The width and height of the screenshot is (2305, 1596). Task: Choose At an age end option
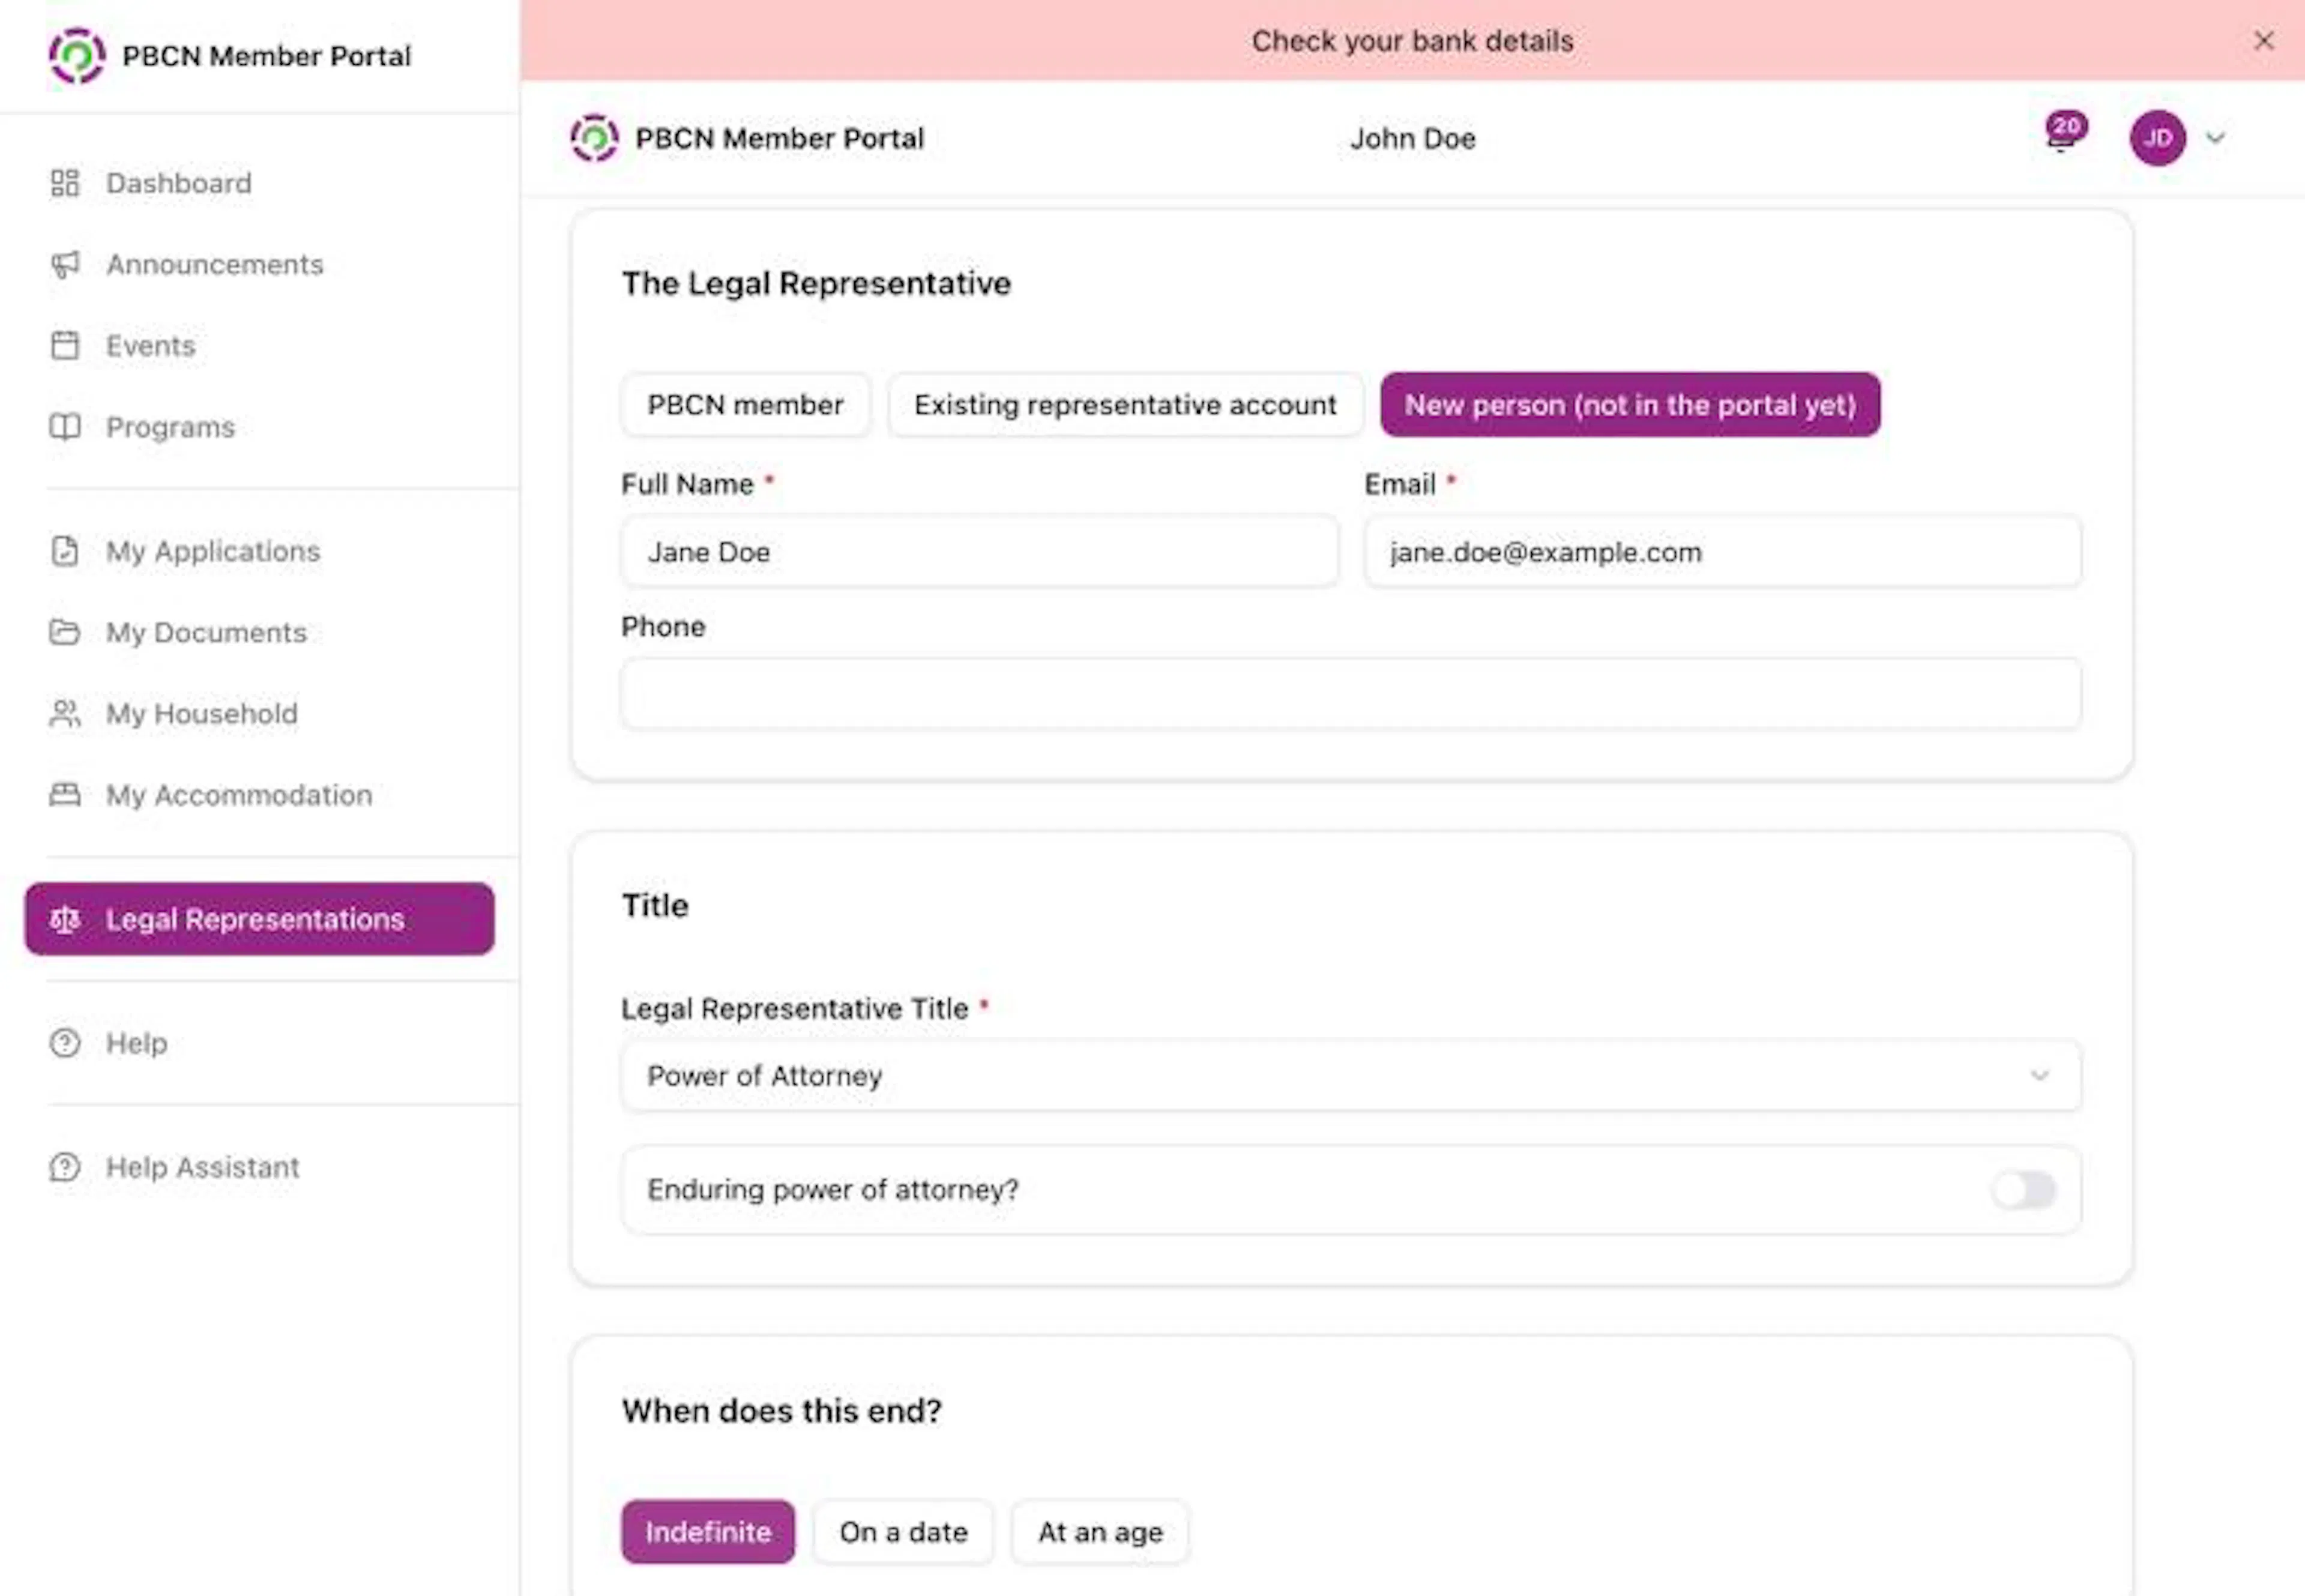coord(1100,1532)
